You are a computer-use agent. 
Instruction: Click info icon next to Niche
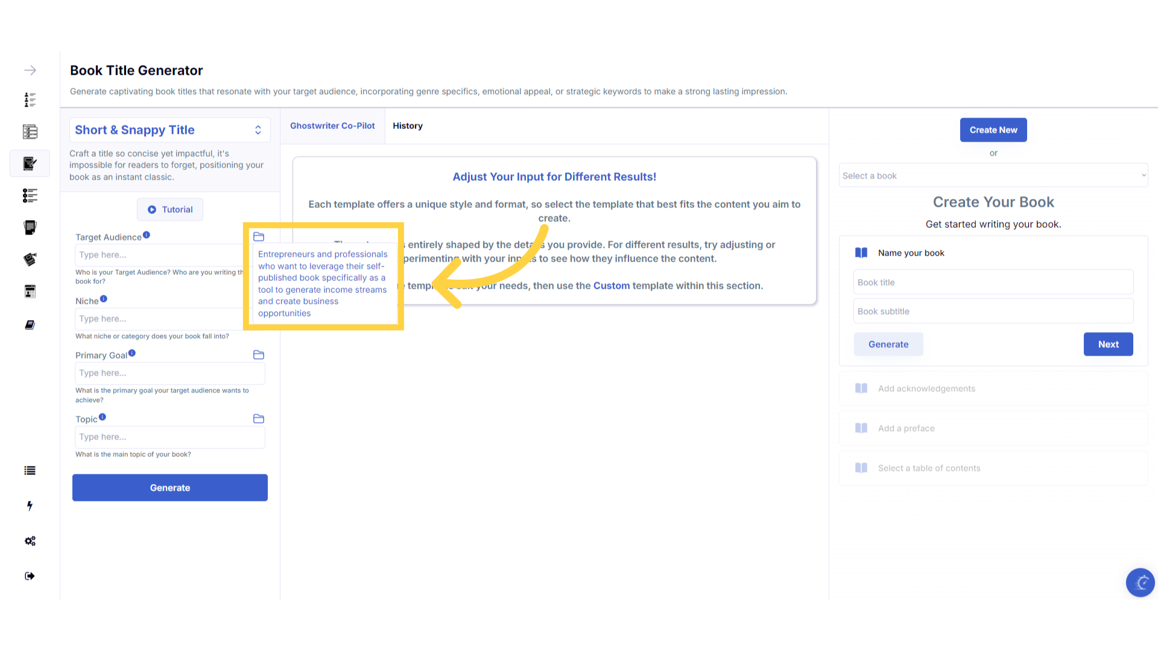104,299
